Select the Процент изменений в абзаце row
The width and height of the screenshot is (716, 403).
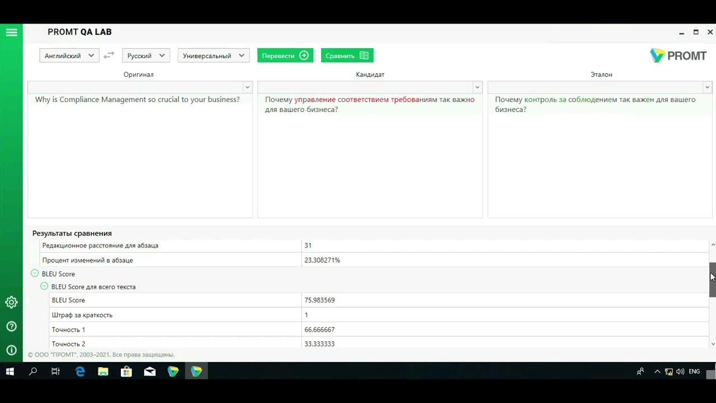[375, 260]
